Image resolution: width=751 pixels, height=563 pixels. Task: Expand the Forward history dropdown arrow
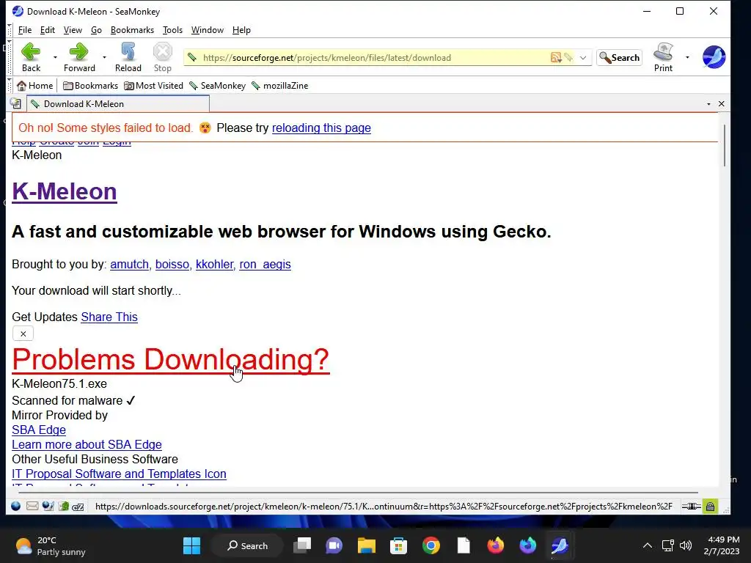(x=104, y=57)
